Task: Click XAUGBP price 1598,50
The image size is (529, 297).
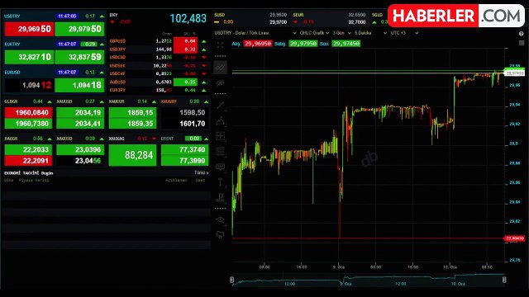Action: (185, 112)
